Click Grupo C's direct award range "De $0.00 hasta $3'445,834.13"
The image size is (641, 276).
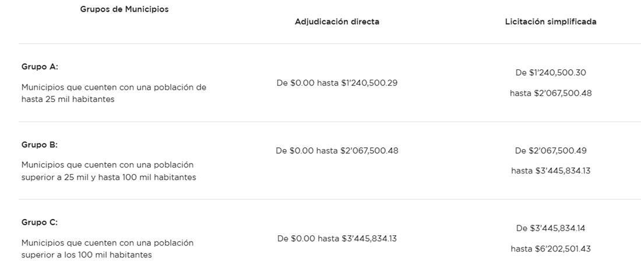[x=337, y=238]
